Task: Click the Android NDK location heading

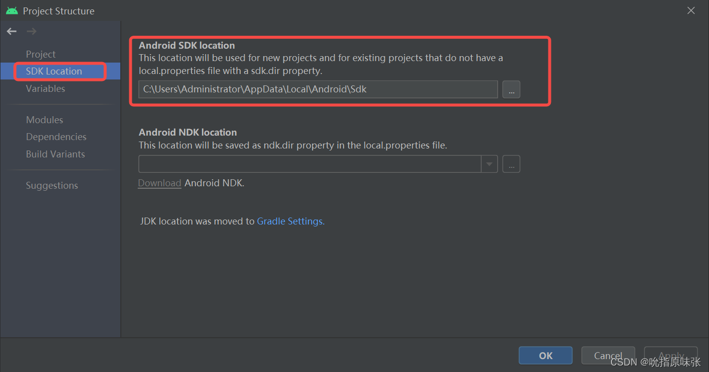Action: (187, 132)
